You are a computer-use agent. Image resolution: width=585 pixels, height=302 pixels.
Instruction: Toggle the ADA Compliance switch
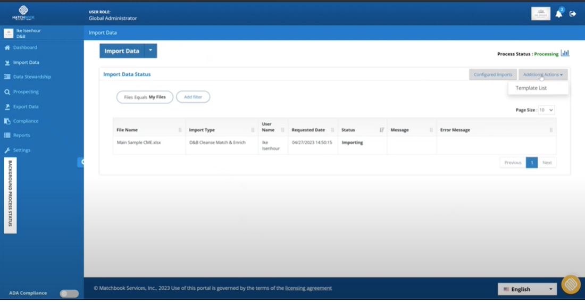pyautogui.click(x=69, y=294)
